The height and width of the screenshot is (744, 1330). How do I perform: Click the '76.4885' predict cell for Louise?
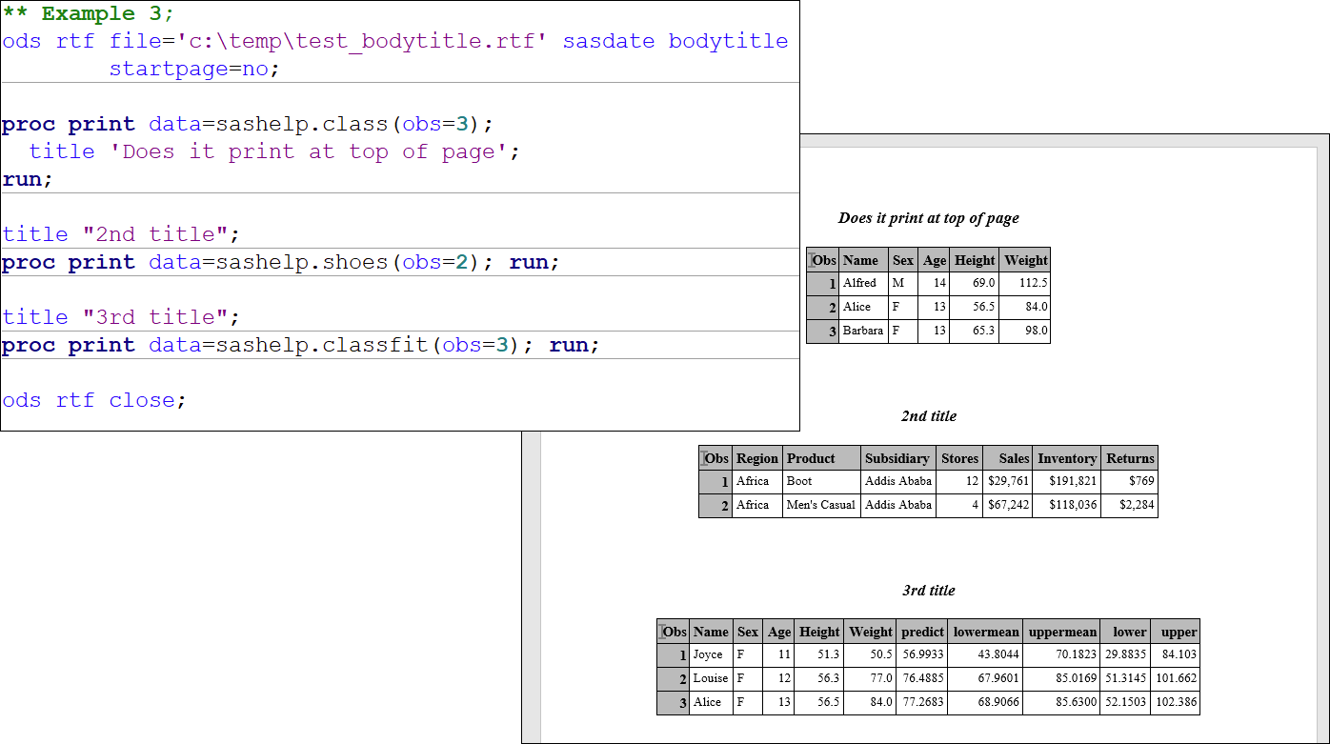tap(923, 678)
